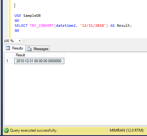Click the Messages tab document icon
This screenshot has width=147, height=136.
29,49
